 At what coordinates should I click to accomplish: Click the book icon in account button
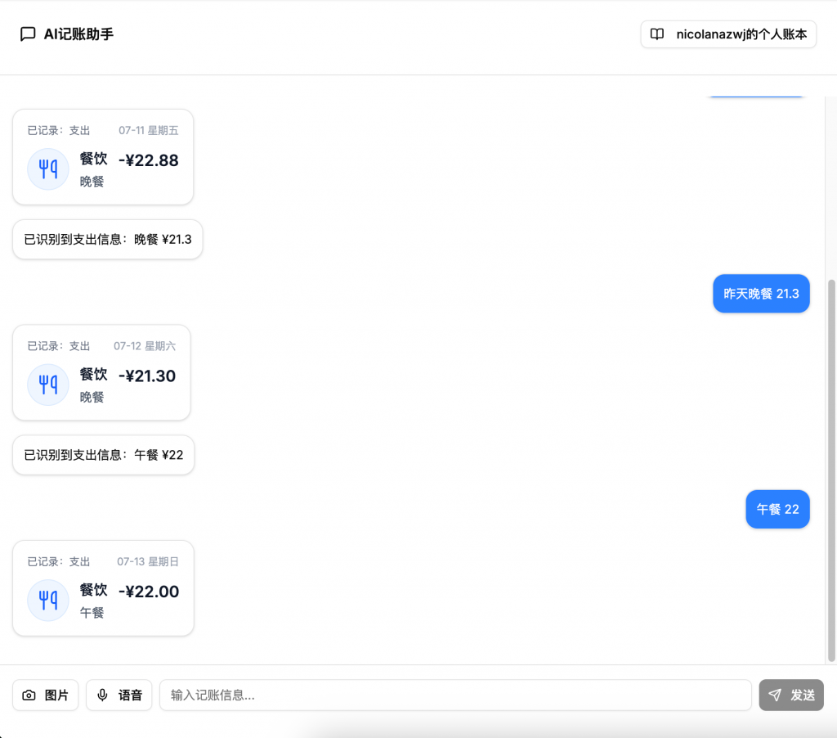click(x=656, y=34)
